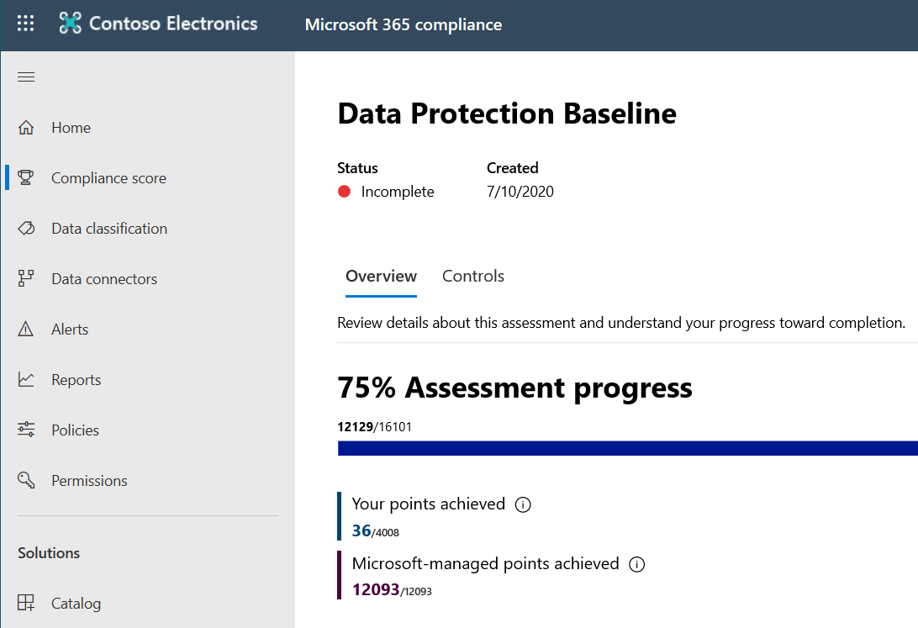The height and width of the screenshot is (628, 918).
Task: Open the app launcher waffle grid
Action: [26, 24]
